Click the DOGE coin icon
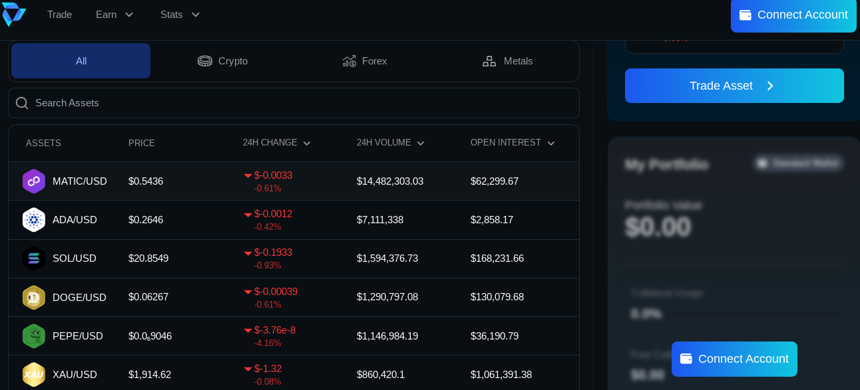This screenshot has height=390, width=860. 34,298
